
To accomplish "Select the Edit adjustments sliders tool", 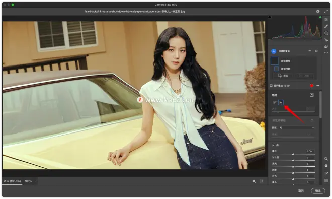I will click(x=326, y=19).
